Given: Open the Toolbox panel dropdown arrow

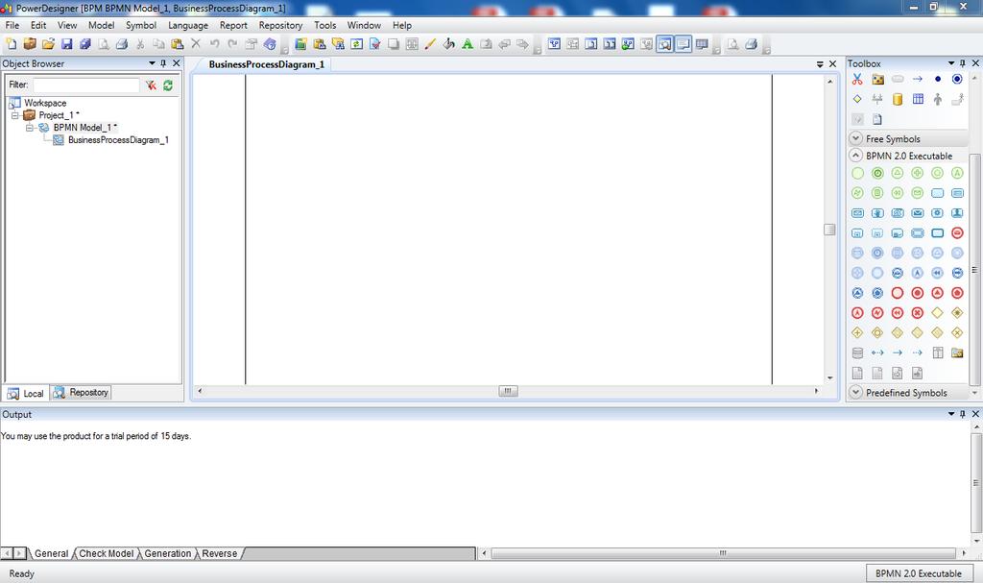Looking at the screenshot, I should [951, 63].
